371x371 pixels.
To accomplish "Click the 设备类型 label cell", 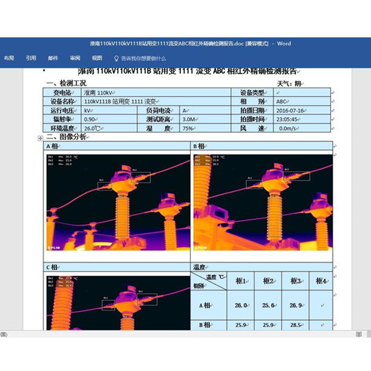I will point(252,93).
